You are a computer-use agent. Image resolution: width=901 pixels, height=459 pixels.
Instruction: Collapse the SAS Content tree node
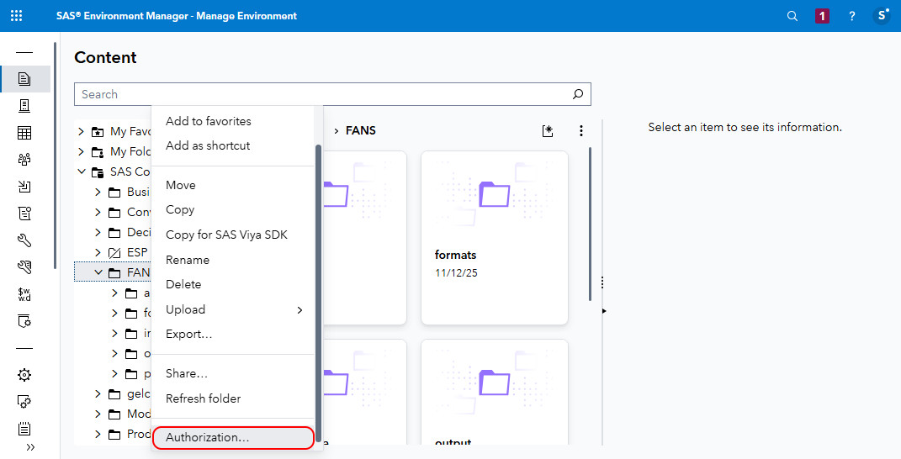click(81, 171)
